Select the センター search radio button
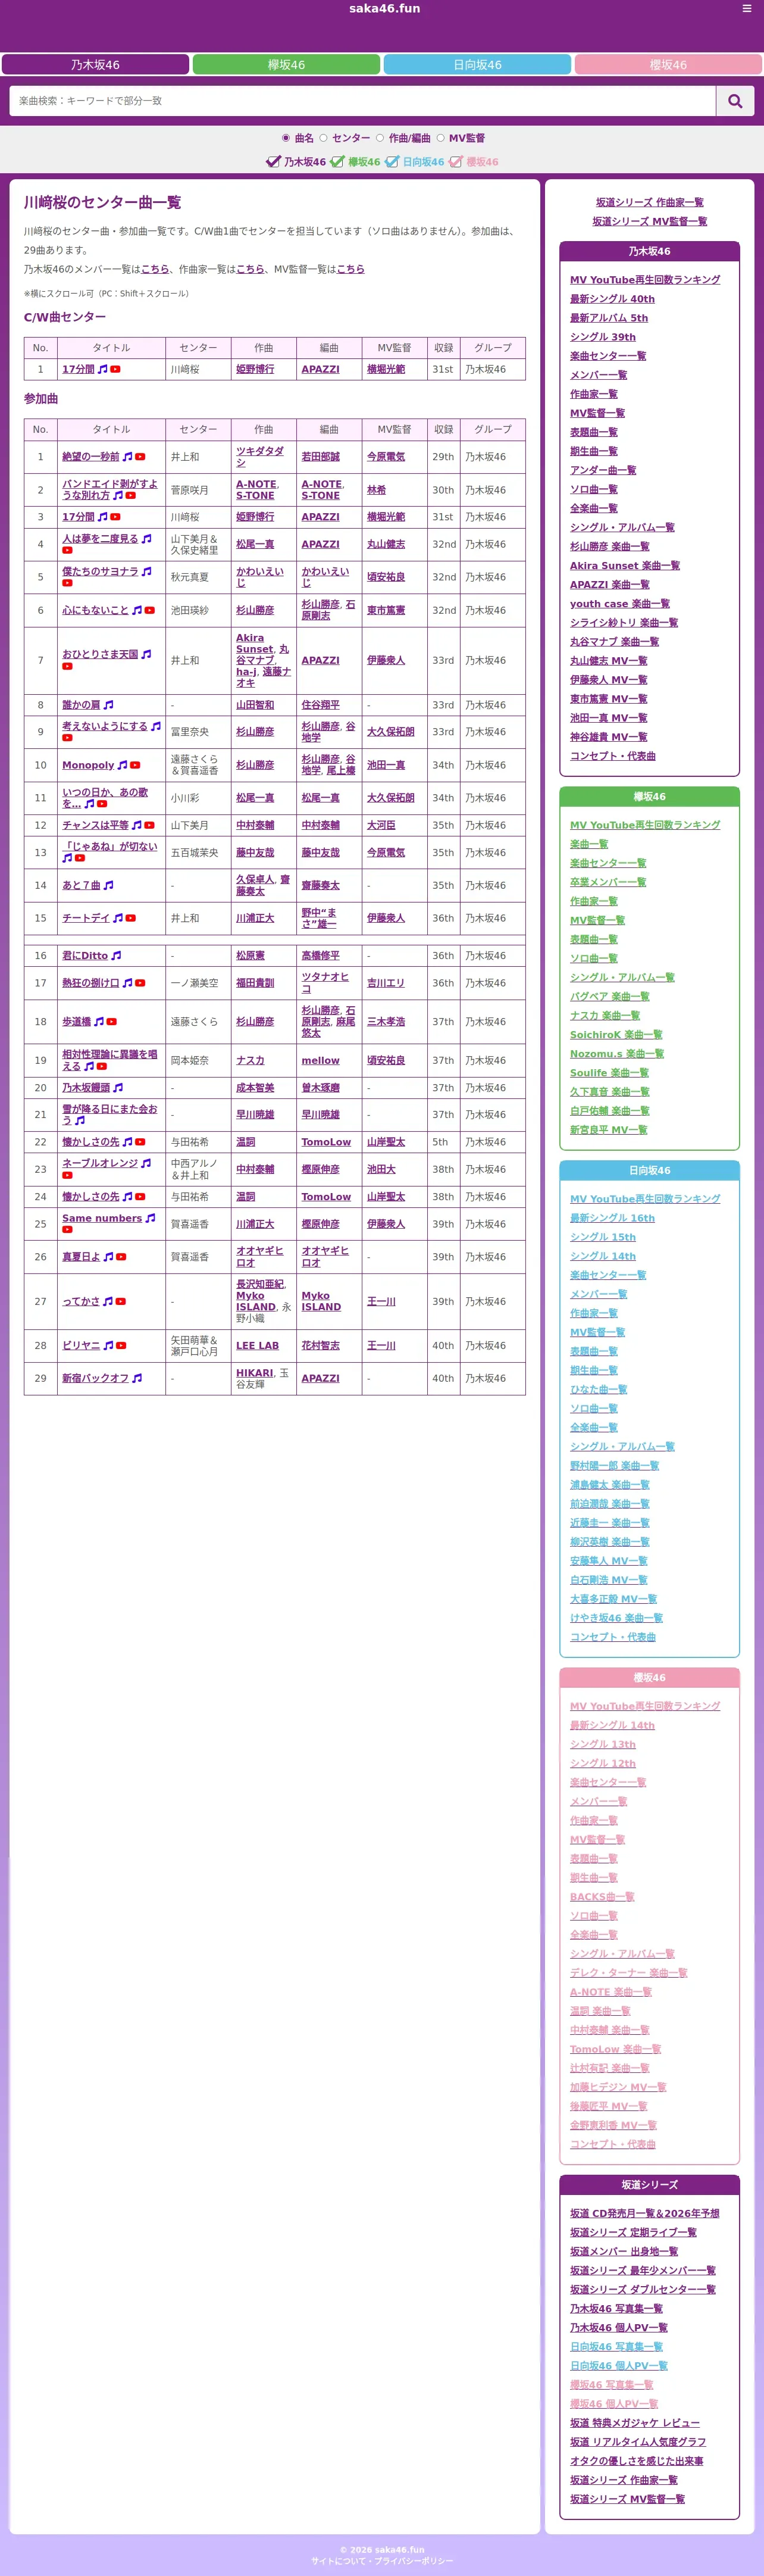 coord(323,138)
